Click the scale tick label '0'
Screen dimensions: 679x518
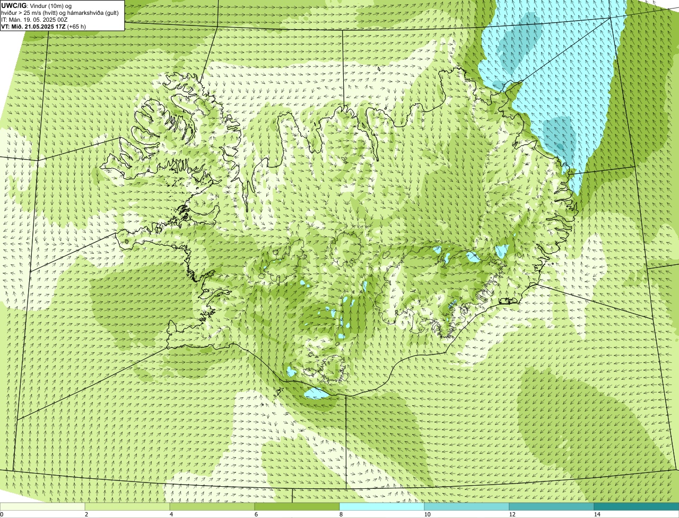tap(2, 514)
